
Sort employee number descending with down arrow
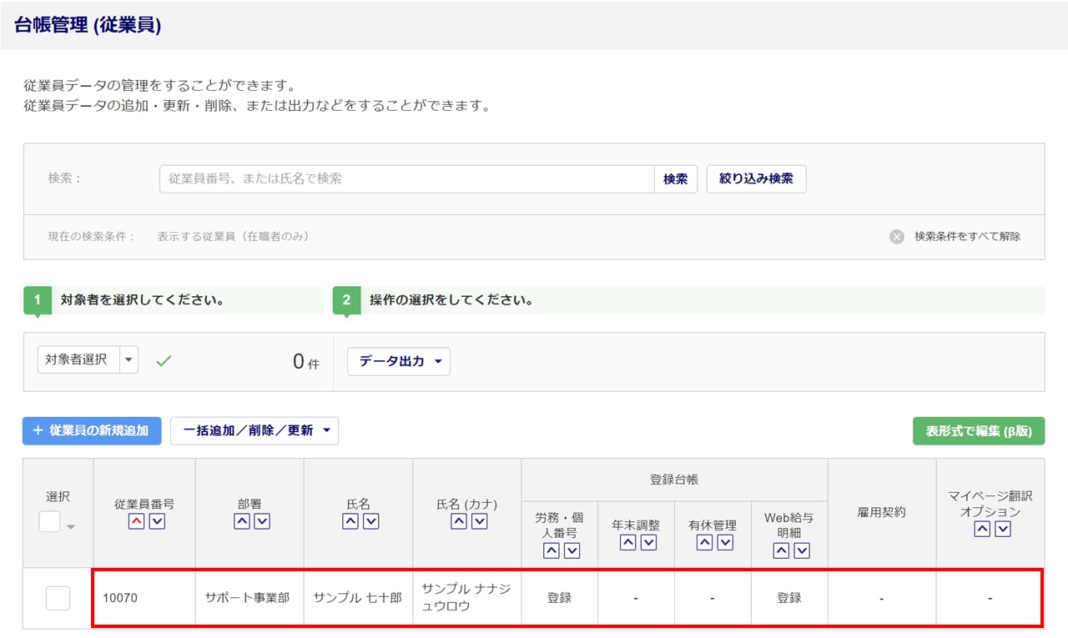coord(157,521)
